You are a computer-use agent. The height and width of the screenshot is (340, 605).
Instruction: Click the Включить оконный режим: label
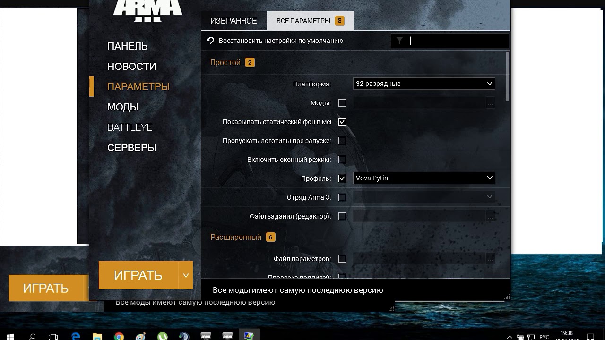pos(289,160)
